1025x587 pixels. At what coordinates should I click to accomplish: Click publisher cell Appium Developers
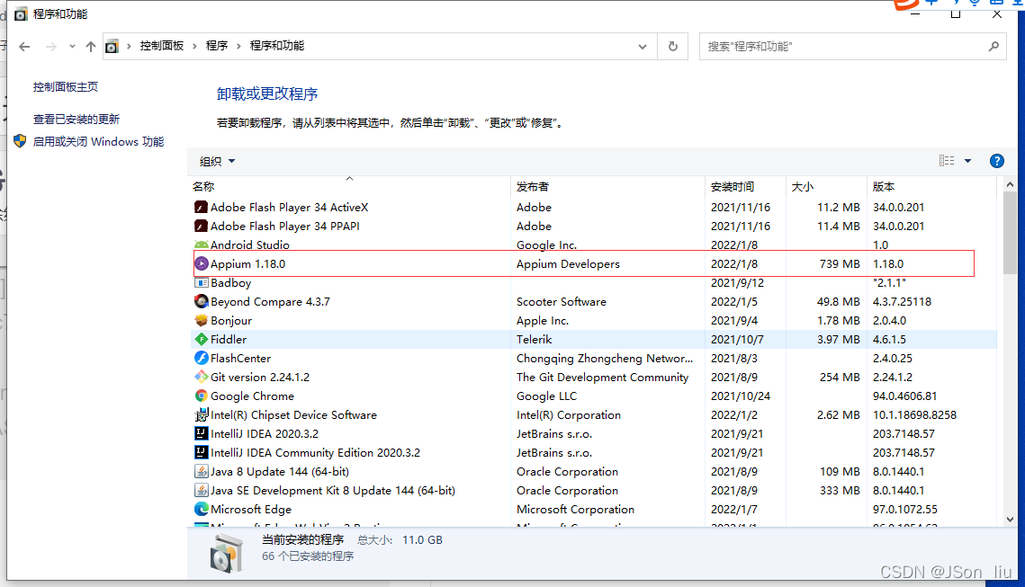tap(568, 264)
